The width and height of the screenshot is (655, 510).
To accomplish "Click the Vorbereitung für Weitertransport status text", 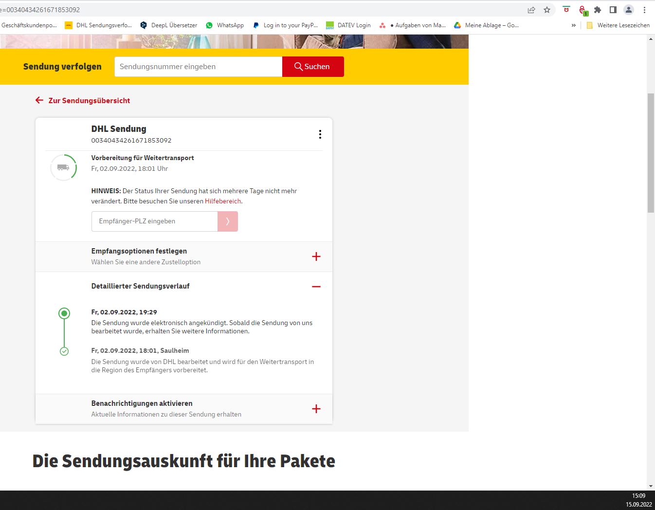I will pyautogui.click(x=143, y=158).
